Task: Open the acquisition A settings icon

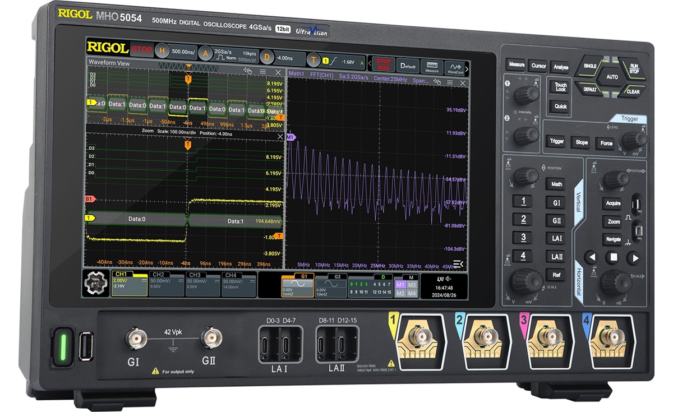Action: pos(205,53)
